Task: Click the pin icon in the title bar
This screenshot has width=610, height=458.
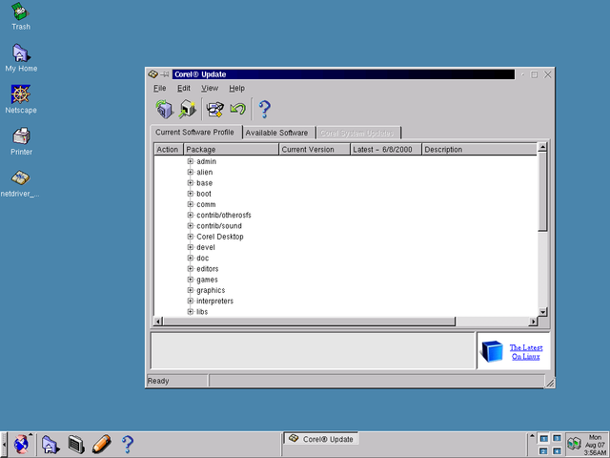Action: [165, 74]
